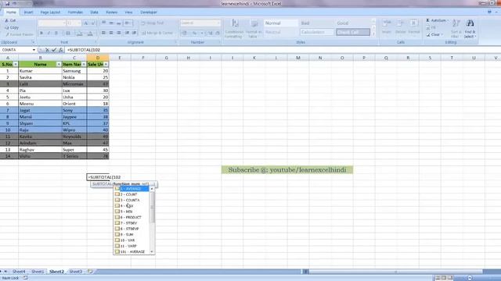Toggle Center text alignment
Image resolution: width=501 pixels, height=281 pixels.
[x=111, y=33]
